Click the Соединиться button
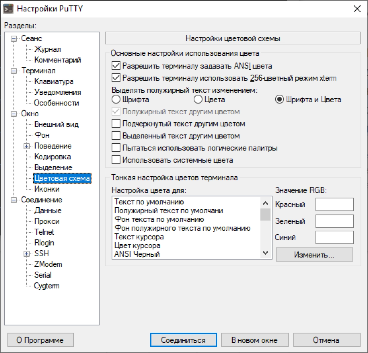Image resolution: width=368 pixels, height=353 pixels. pyautogui.click(x=183, y=340)
